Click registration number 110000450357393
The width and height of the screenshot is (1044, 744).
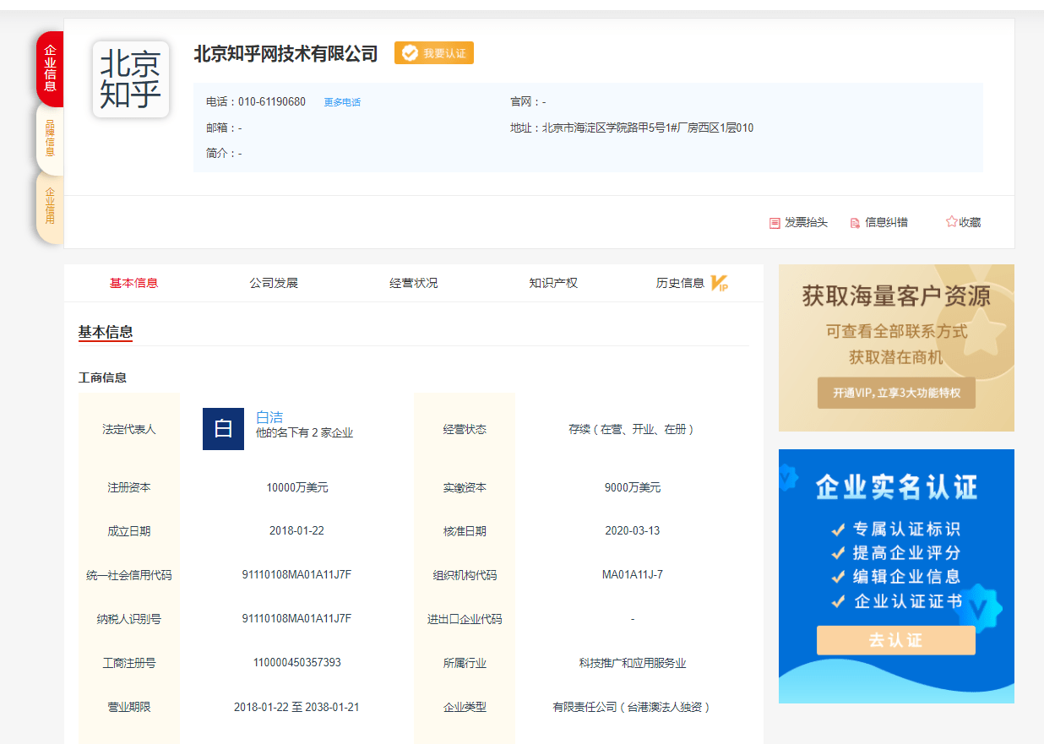297,663
